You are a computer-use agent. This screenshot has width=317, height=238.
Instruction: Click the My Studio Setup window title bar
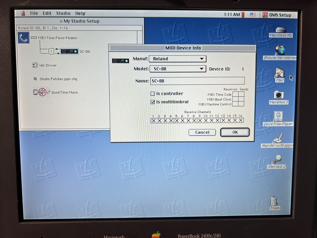(x=80, y=21)
